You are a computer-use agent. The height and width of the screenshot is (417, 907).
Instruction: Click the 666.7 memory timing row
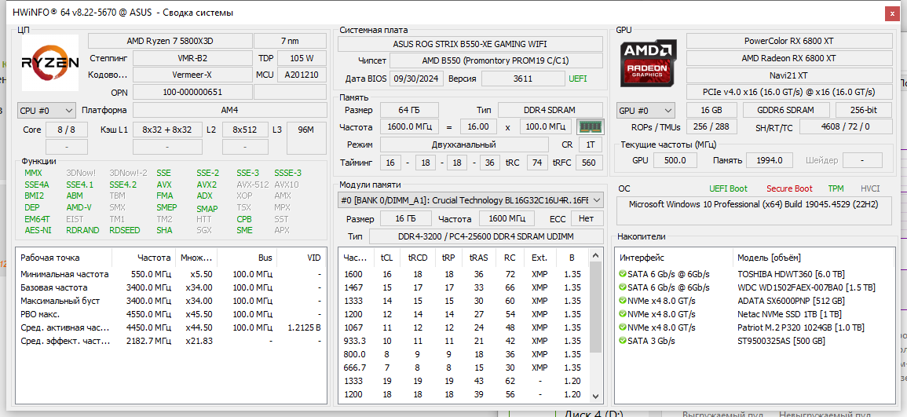click(464, 368)
